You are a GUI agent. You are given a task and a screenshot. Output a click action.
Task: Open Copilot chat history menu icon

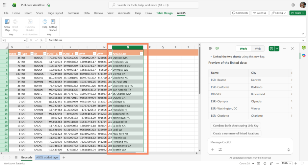click(x=210, y=48)
